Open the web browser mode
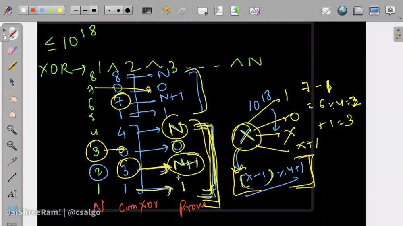Image resolution: width=403 pixels, height=226 pixels. pyautogui.click(x=342, y=11)
